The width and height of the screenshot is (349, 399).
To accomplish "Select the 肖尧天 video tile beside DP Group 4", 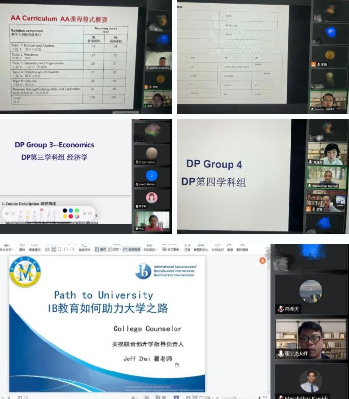I will point(327,153).
